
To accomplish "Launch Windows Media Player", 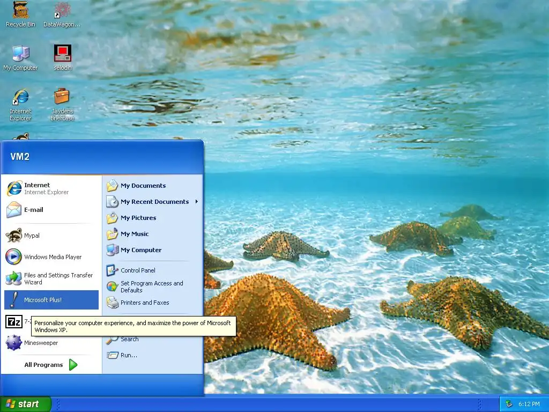I will pos(51,257).
